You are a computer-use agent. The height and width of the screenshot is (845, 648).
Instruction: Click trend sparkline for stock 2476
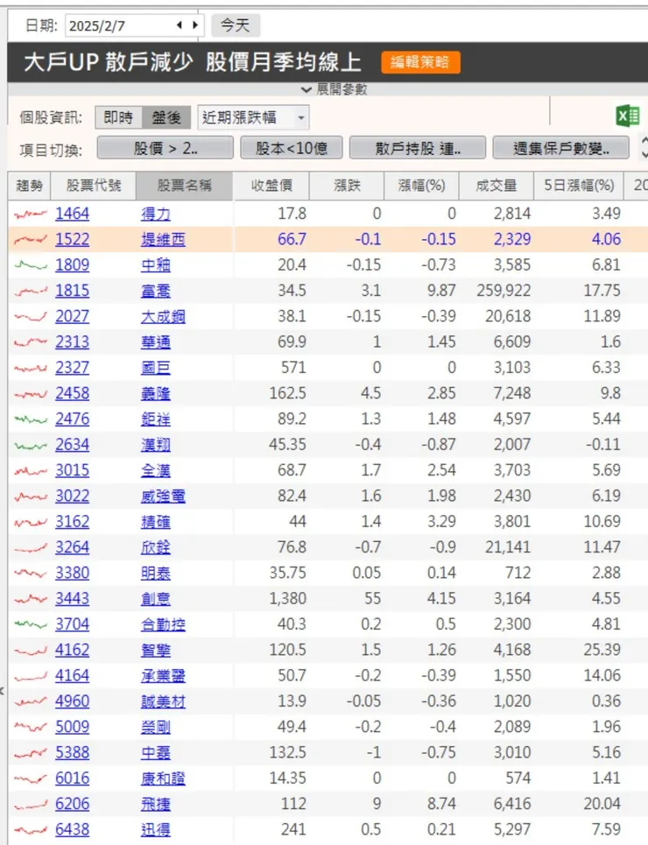point(31,419)
